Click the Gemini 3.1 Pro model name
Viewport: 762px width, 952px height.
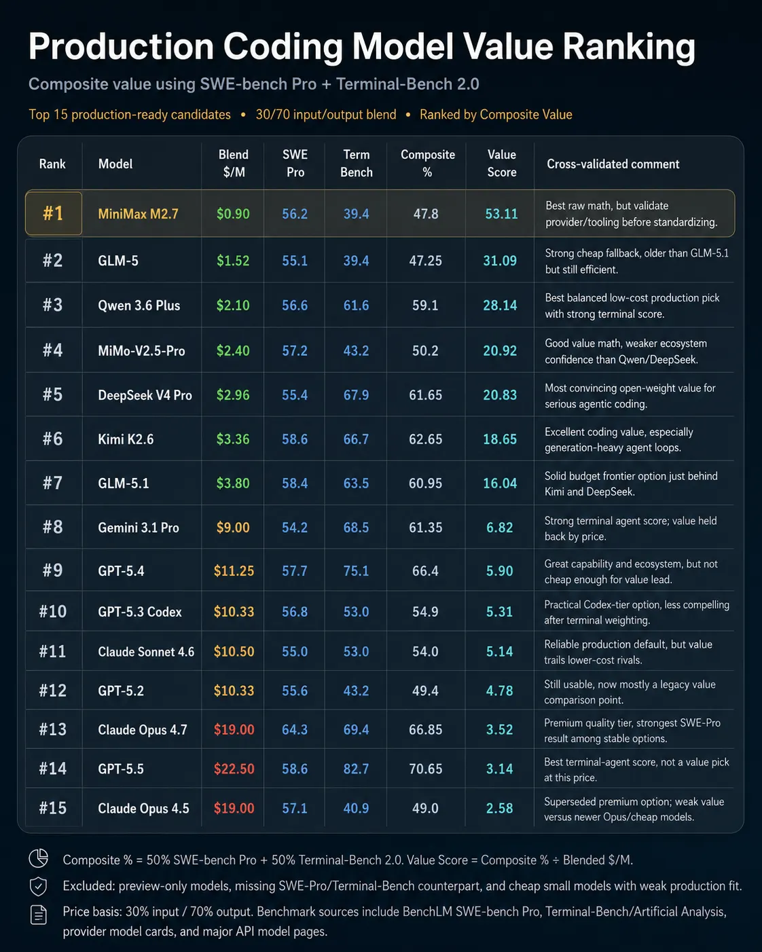tap(139, 528)
